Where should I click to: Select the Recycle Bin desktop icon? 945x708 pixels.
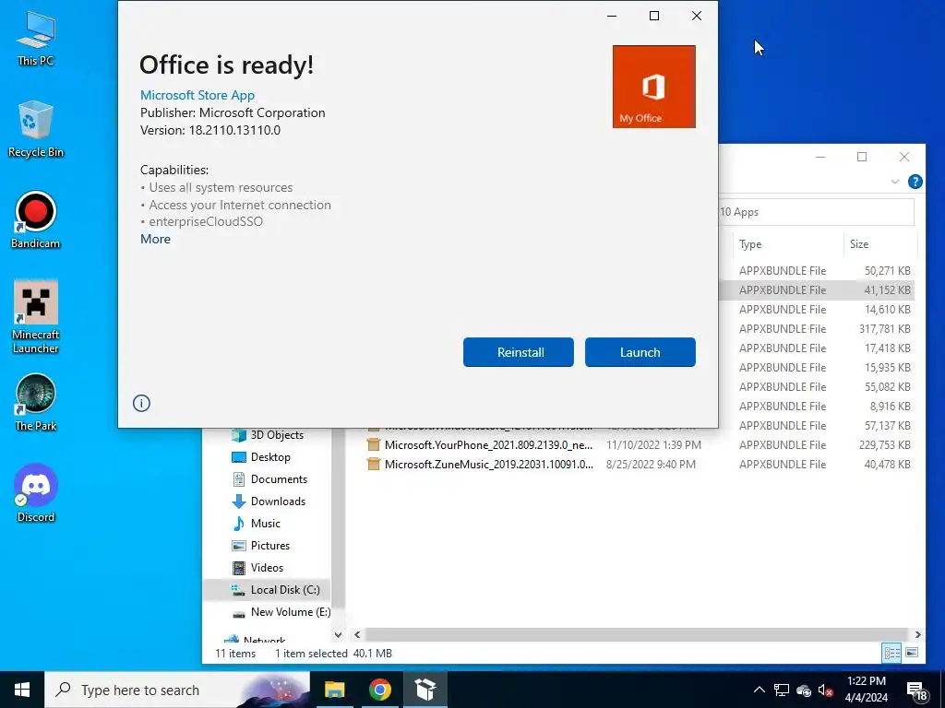36,129
